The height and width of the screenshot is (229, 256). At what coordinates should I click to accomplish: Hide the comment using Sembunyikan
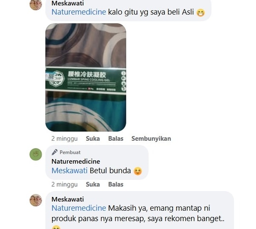coord(151,139)
